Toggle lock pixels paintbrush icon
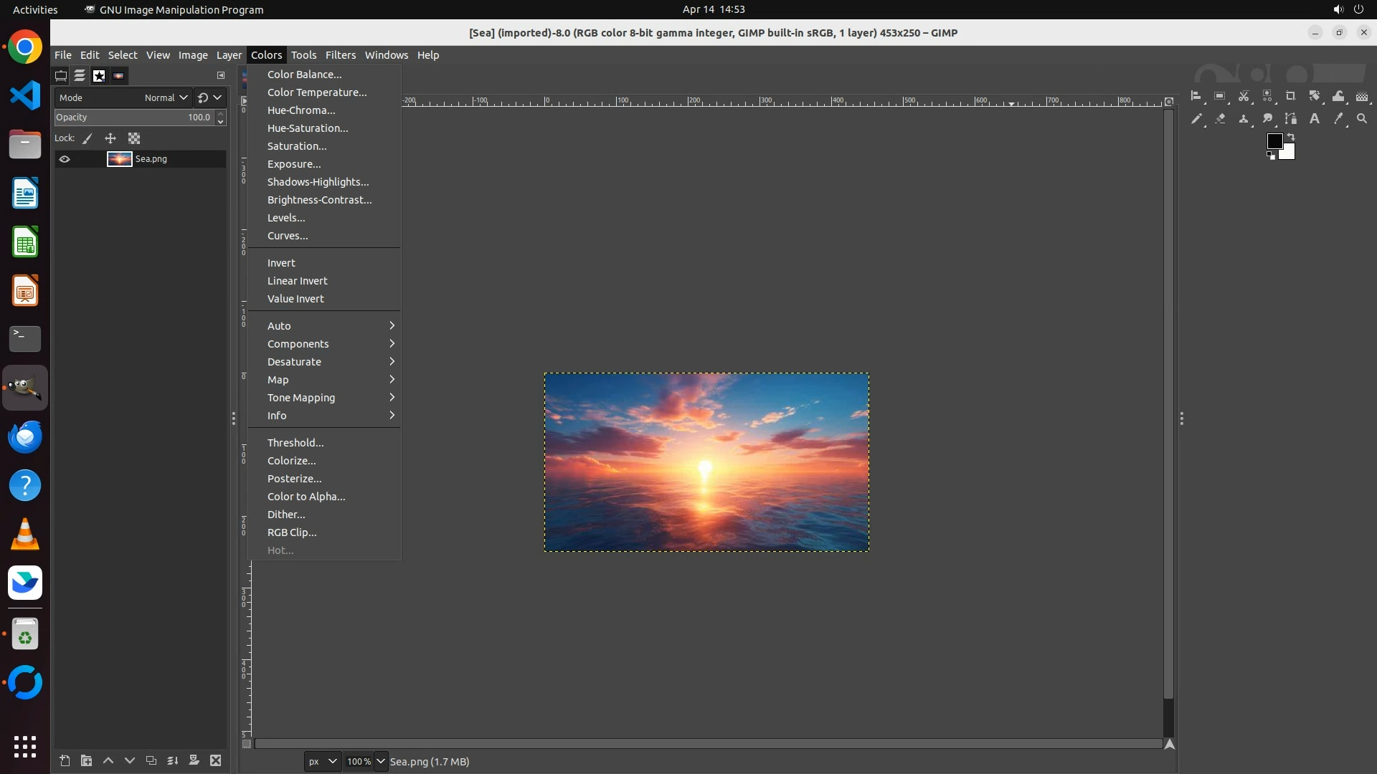Viewport: 1377px width, 774px height. pos(87,138)
